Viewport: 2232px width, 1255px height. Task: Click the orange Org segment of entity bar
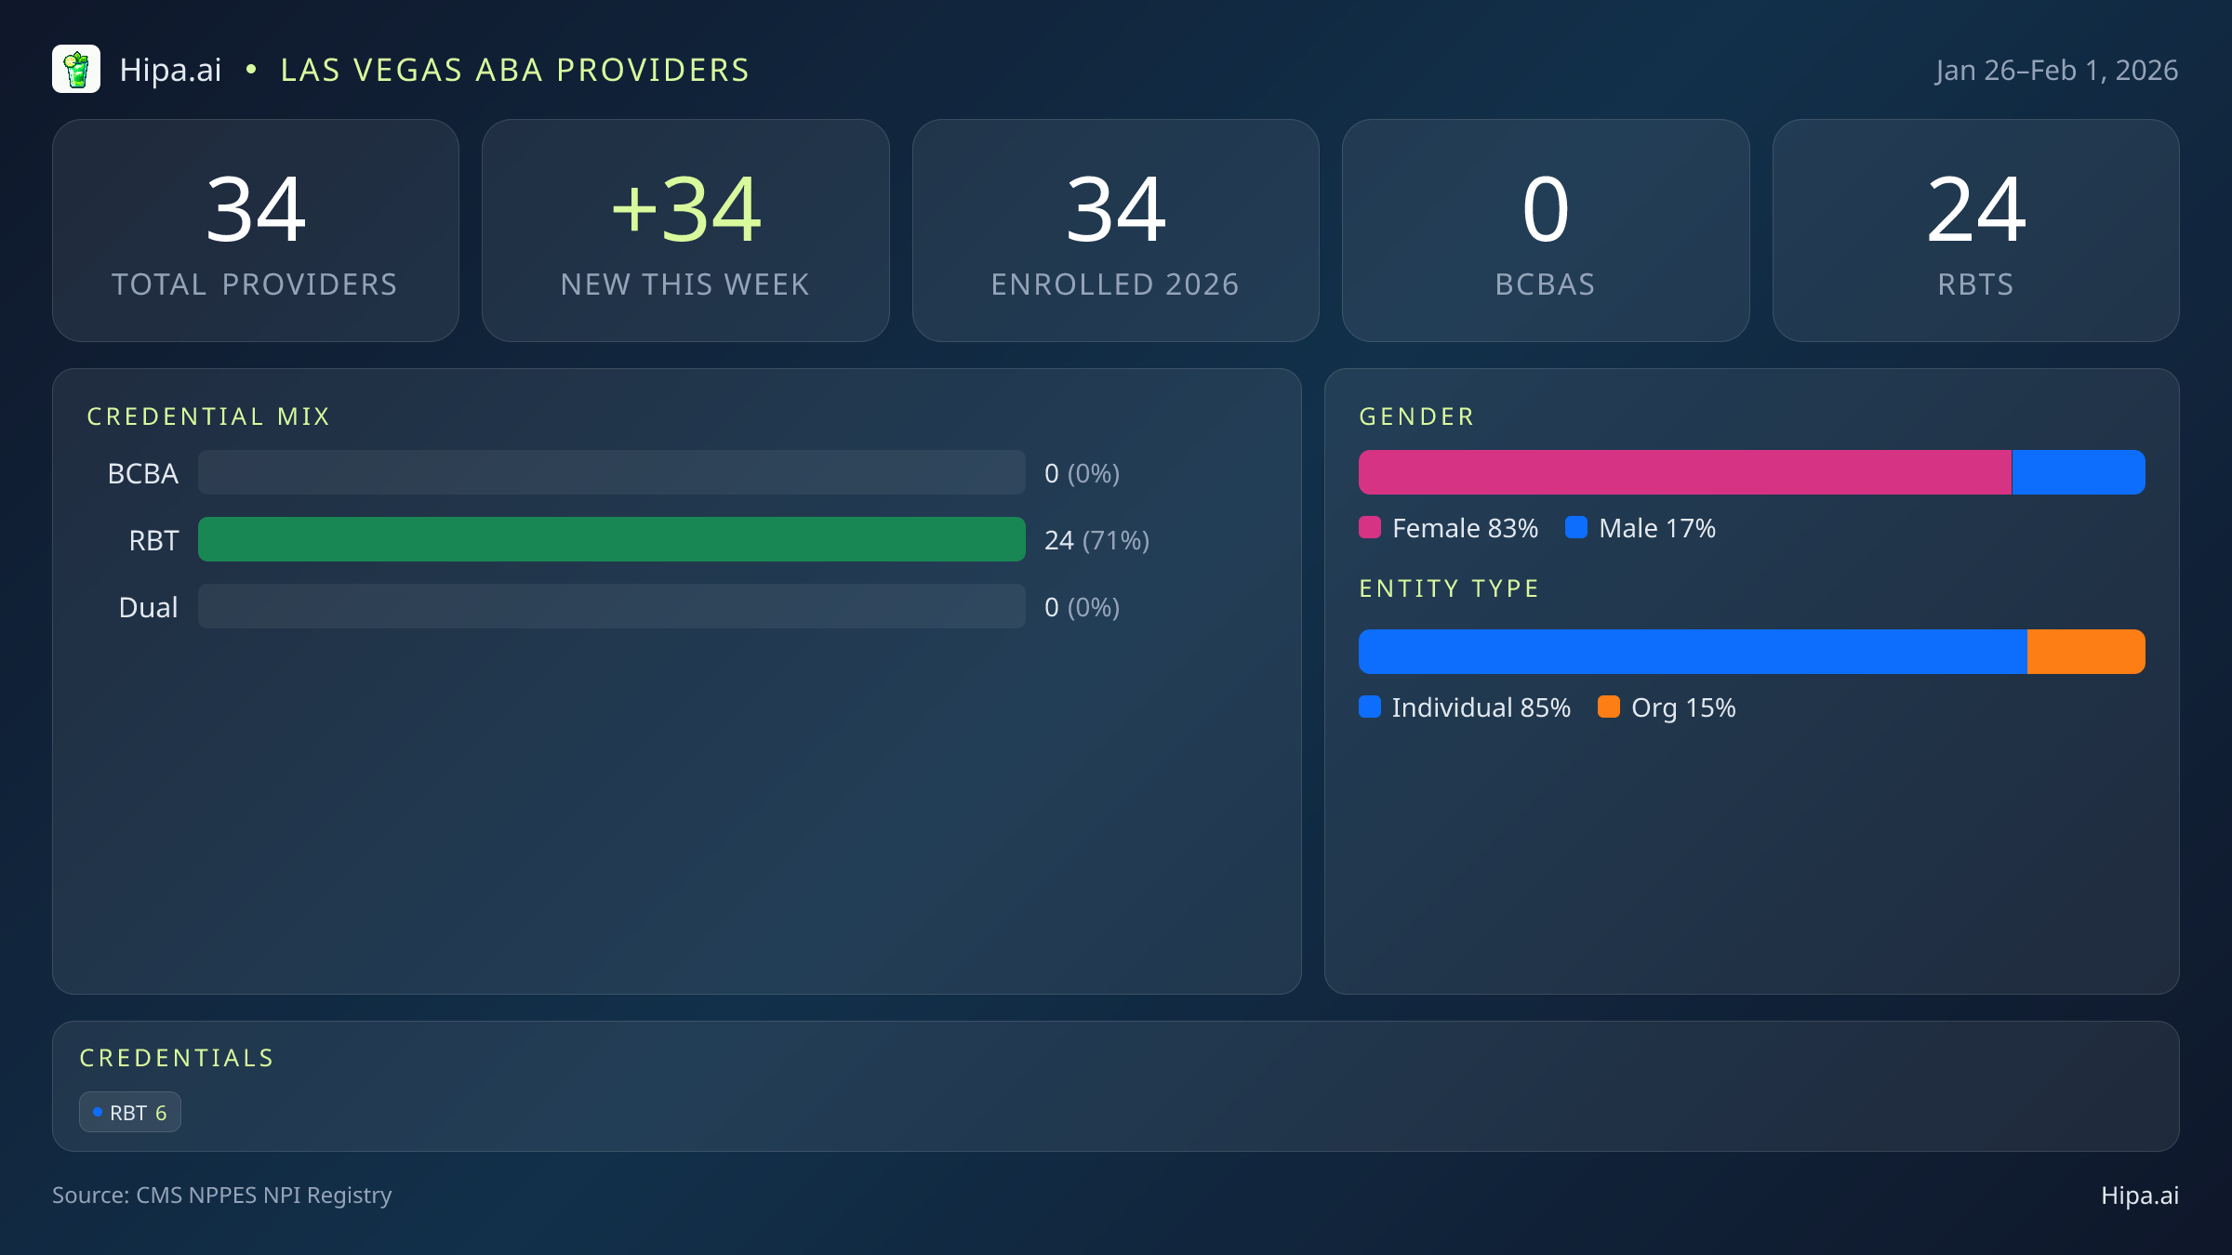[2085, 652]
